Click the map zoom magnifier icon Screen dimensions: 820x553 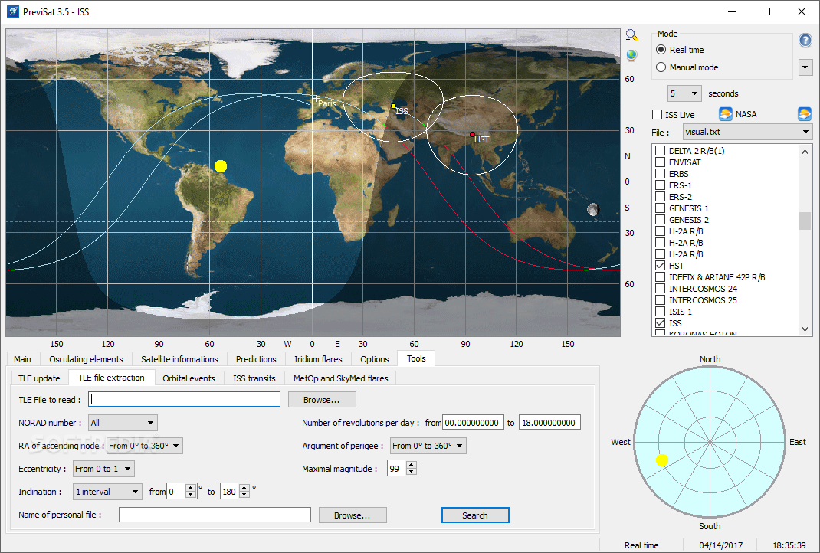[x=631, y=35]
